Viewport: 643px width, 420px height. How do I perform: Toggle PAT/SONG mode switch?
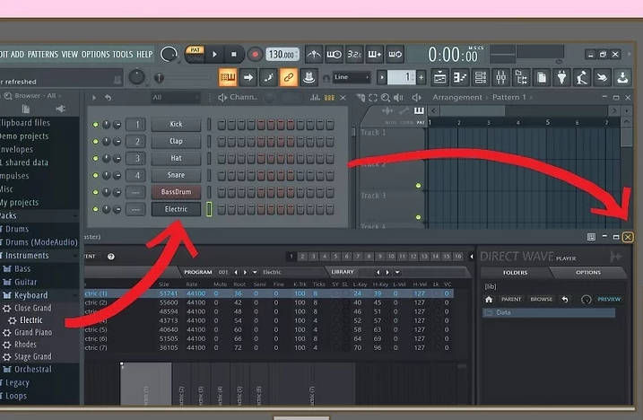[x=195, y=54]
